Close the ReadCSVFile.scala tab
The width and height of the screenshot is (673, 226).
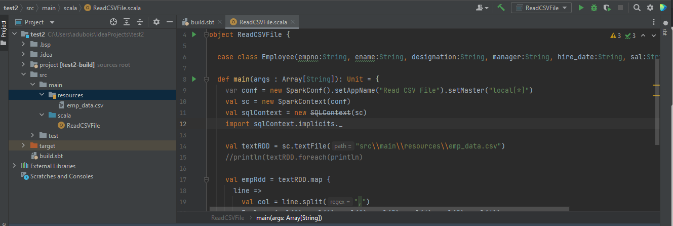click(293, 22)
